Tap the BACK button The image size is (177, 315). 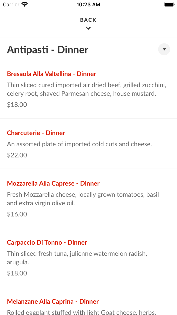pos(88,19)
